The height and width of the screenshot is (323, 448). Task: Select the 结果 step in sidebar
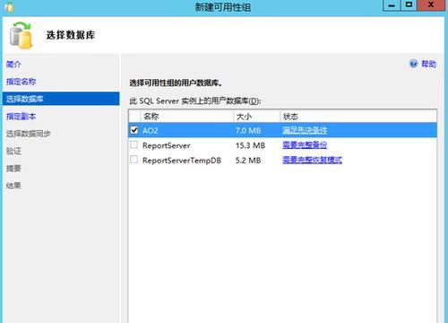click(13, 186)
